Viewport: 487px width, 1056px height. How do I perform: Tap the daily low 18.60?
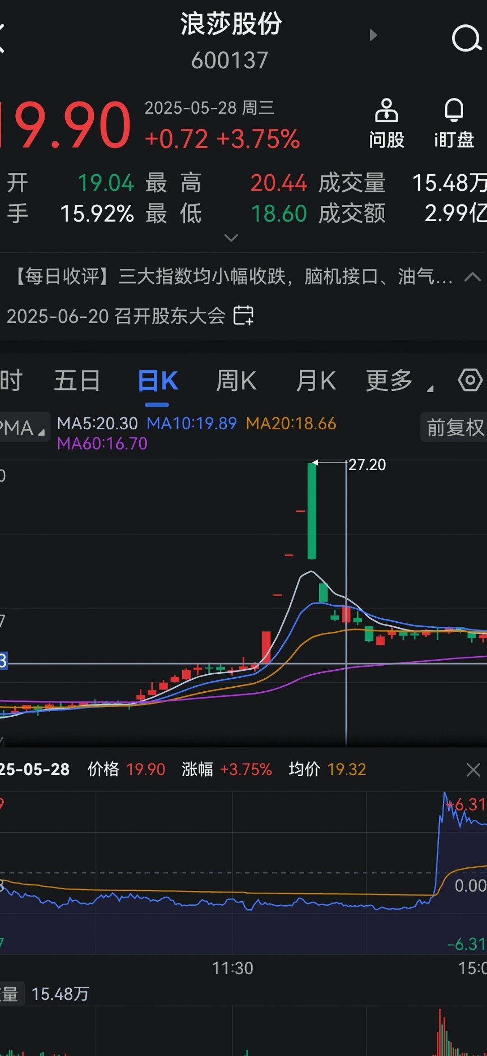pos(279,213)
